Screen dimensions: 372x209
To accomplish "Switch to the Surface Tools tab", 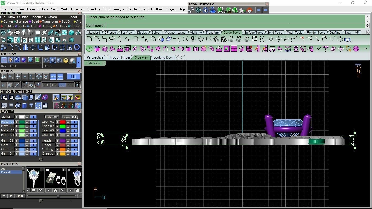I will 254,33.
